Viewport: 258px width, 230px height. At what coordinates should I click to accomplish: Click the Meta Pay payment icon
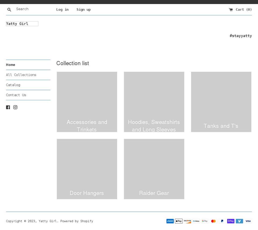(196, 221)
